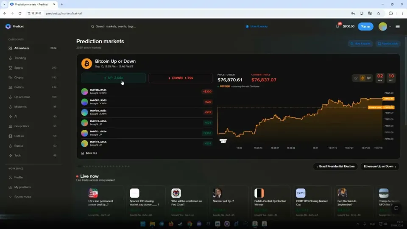This screenshot has height=229, width=407.
Task: Open browser extensions puzzle icon
Action: [x=391, y=13]
